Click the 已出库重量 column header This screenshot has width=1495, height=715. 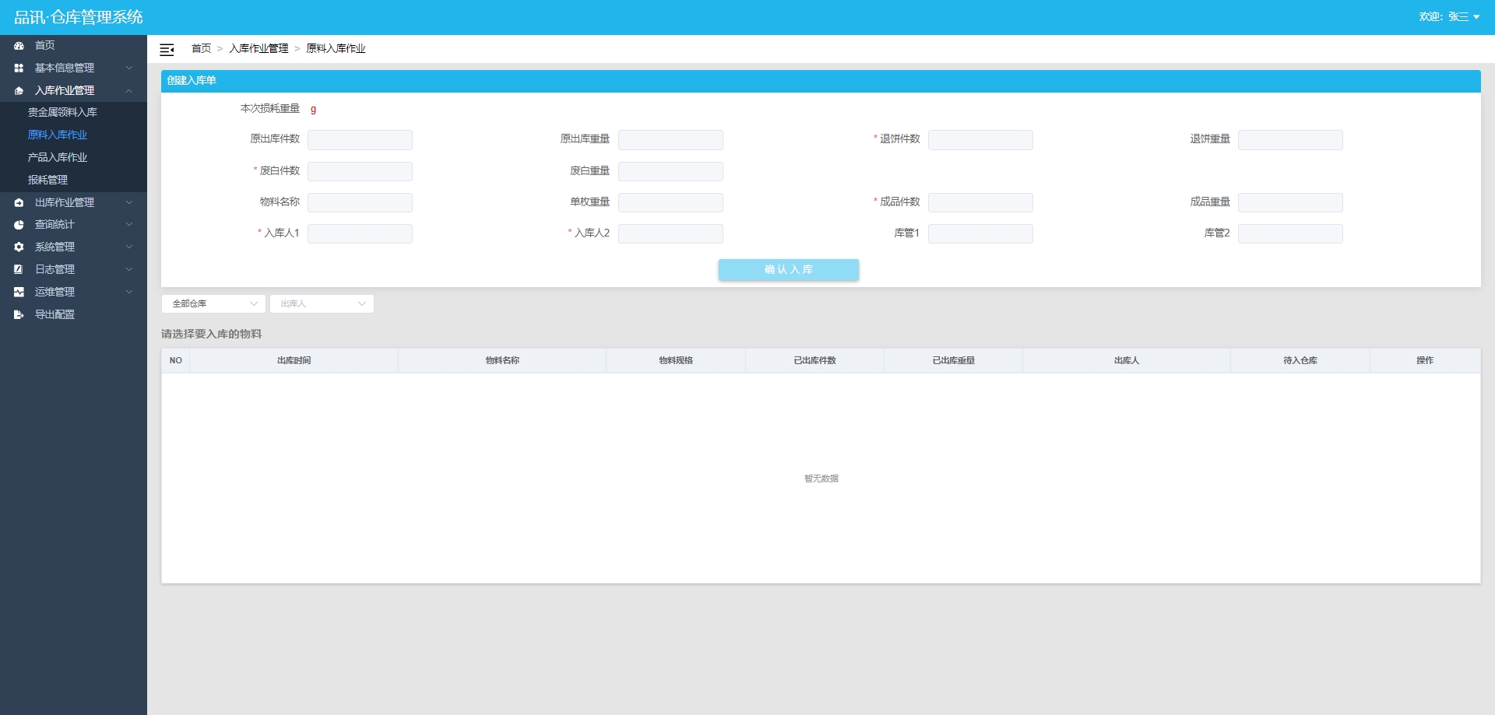(954, 361)
